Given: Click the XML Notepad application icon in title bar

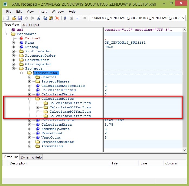Looking at the screenshot, I should pos(5,4).
